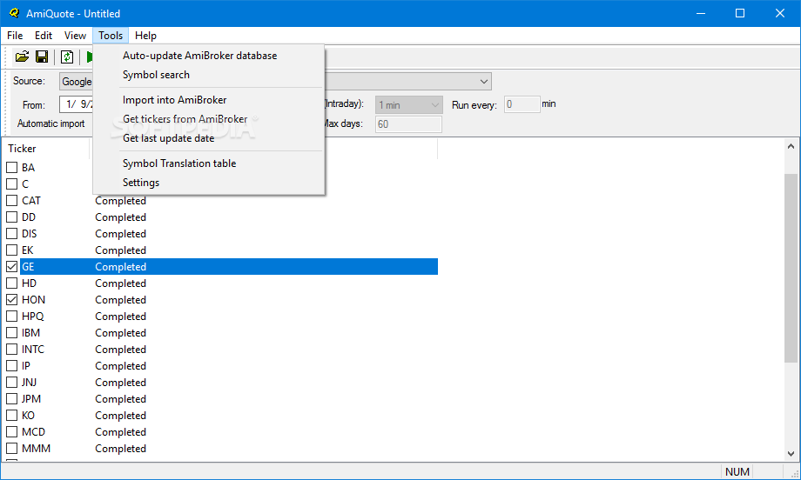The height and width of the screenshot is (480, 801).
Task: Check the HD ticker checkbox
Action: (x=11, y=283)
